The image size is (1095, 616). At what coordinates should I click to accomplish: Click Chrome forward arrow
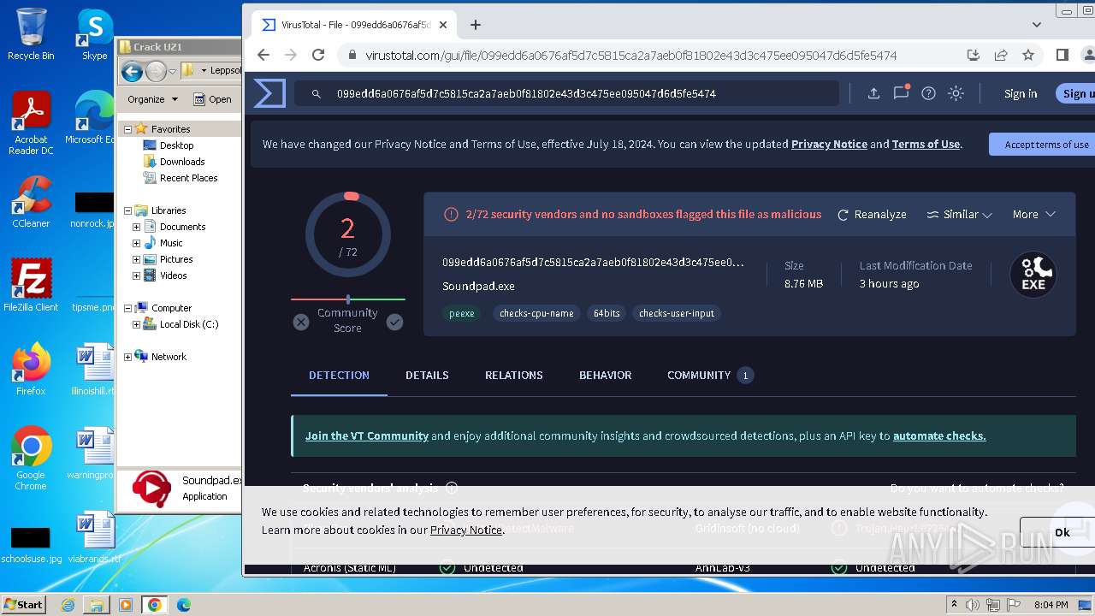point(291,55)
